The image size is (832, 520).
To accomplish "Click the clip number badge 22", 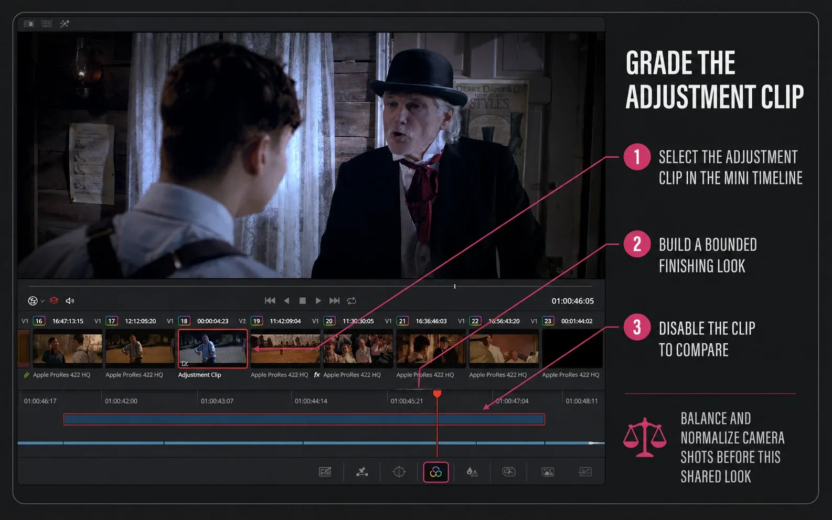I will click(475, 321).
